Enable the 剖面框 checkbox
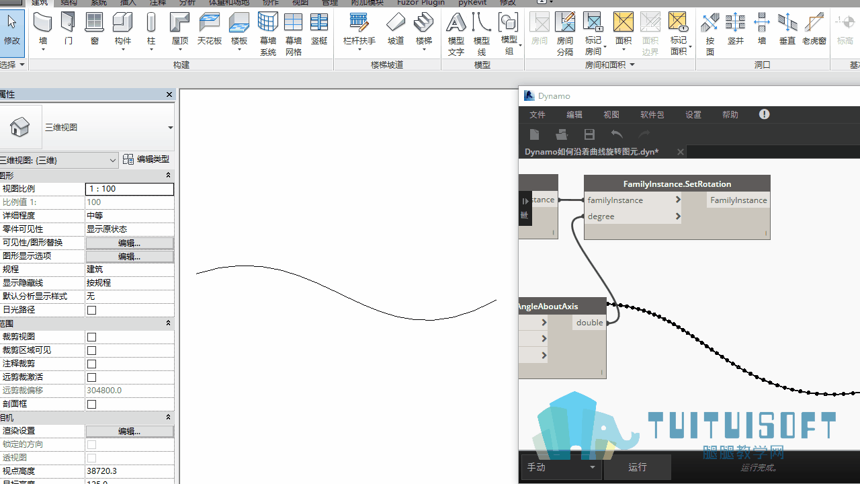The height and width of the screenshot is (484, 860). pyautogui.click(x=92, y=404)
